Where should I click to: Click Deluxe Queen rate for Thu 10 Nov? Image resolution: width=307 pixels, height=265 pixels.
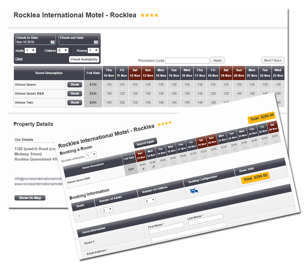pyautogui.click(x=109, y=84)
